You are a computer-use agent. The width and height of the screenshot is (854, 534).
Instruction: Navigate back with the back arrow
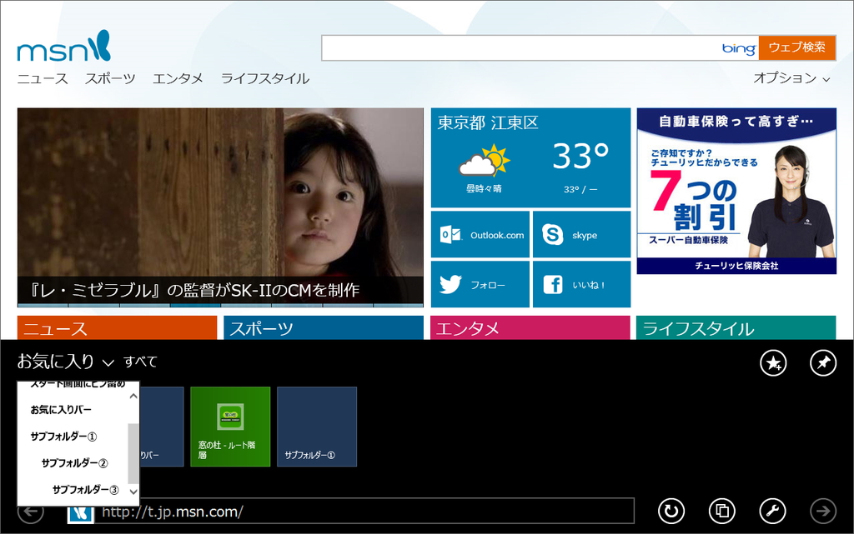coord(30,511)
